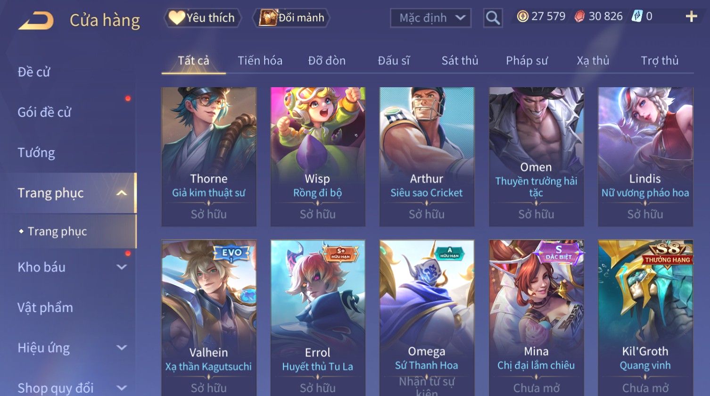The image size is (710, 396).
Task: Add currency with the plus icon
Action: pyautogui.click(x=691, y=17)
